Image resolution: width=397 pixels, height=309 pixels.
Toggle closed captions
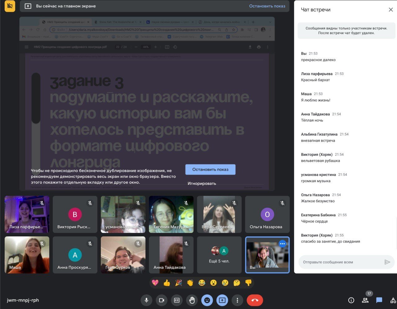coord(177,300)
